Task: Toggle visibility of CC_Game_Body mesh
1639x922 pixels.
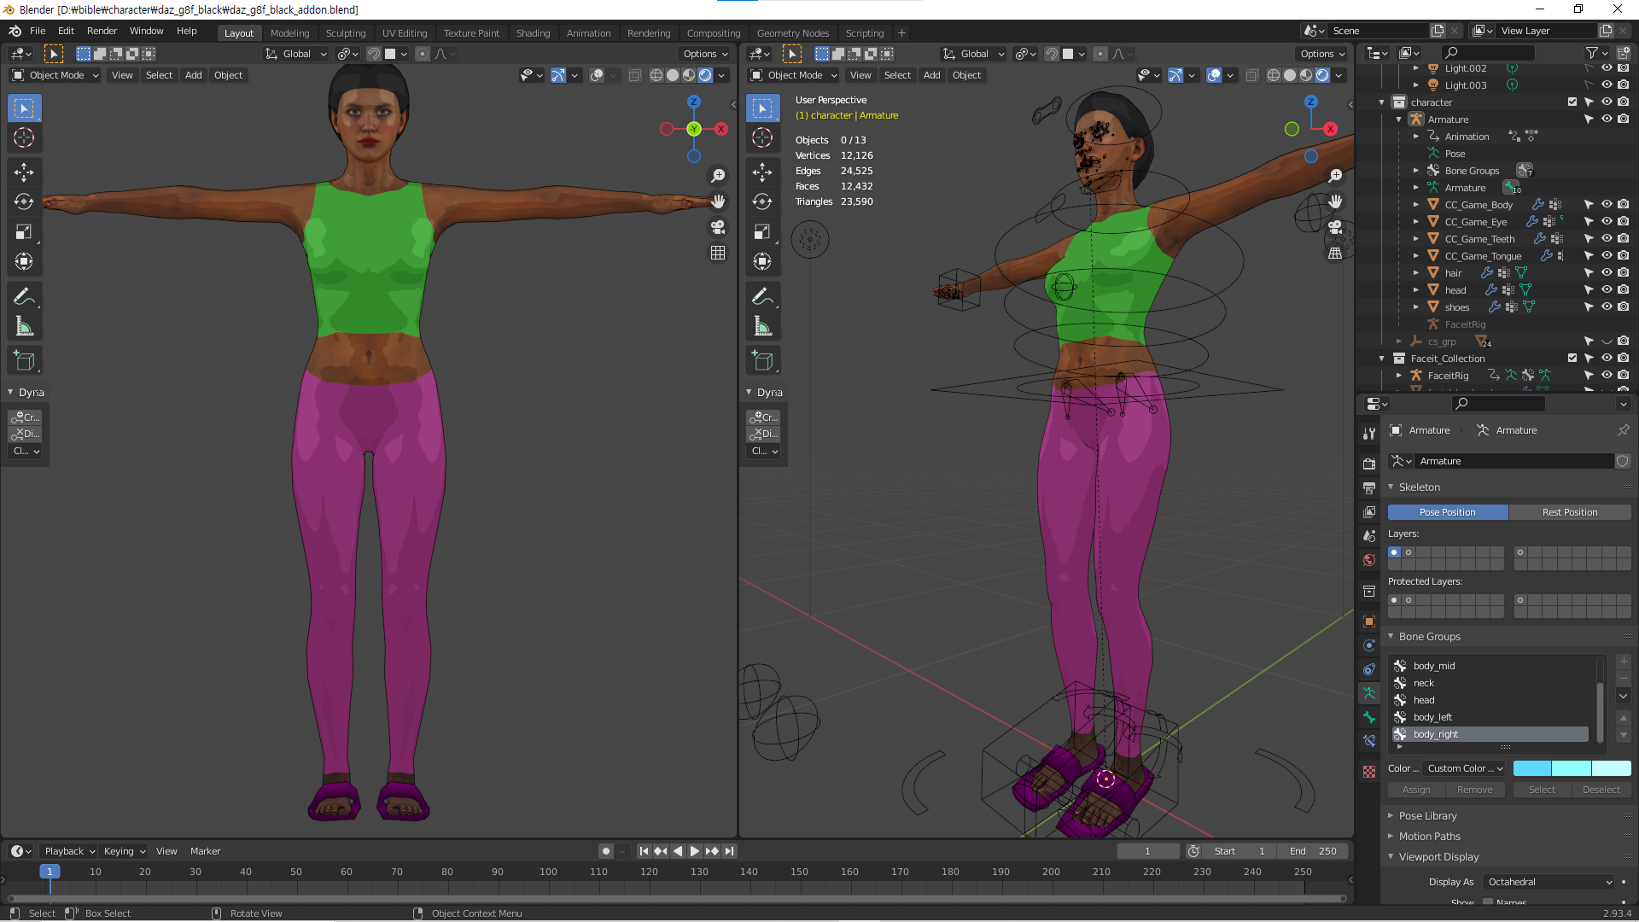Action: [1607, 205]
